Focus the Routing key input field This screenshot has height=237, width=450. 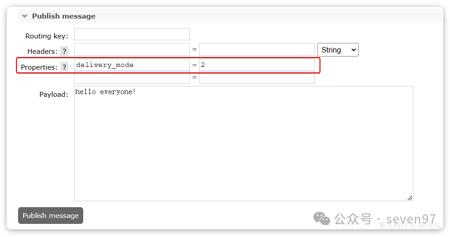click(x=132, y=34)
